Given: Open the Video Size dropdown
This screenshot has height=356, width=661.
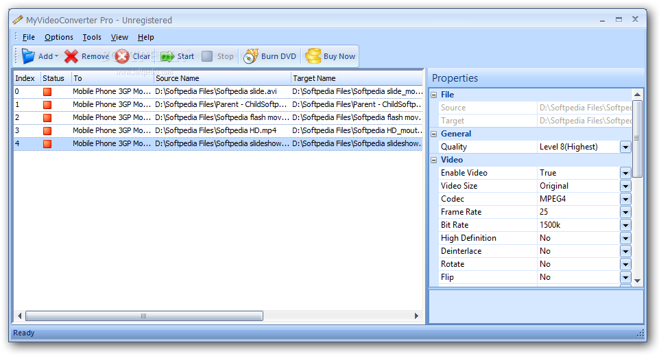Looking at the screenshot, I should tap(625, 186).
